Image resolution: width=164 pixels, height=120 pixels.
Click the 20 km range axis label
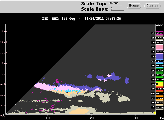92,118
